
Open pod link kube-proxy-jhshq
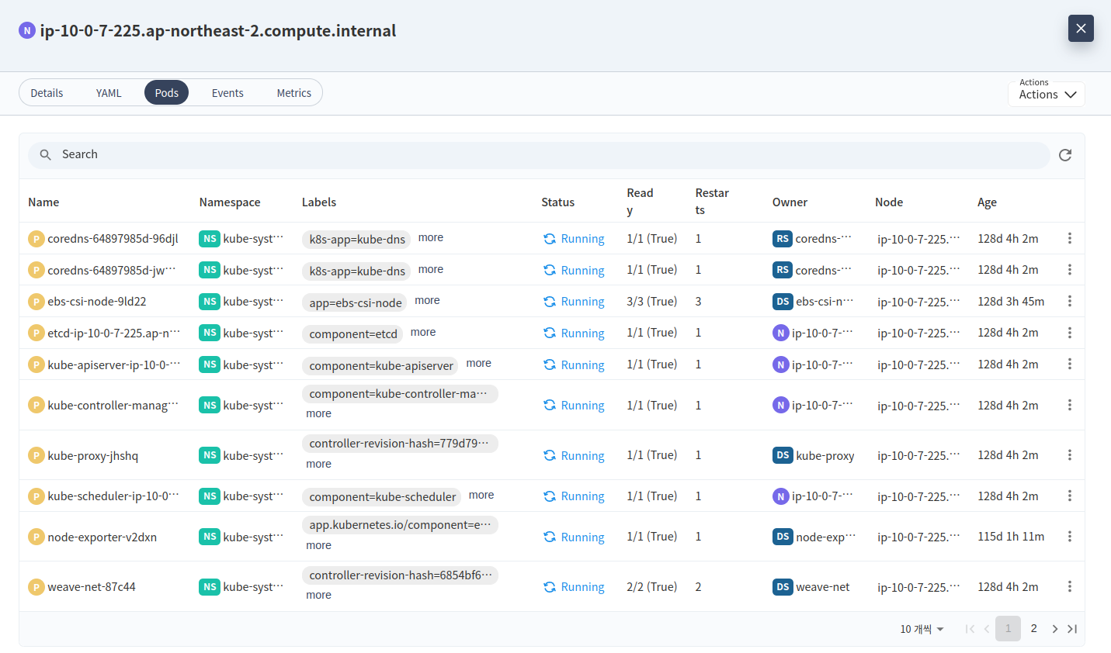tap(93, 456)
